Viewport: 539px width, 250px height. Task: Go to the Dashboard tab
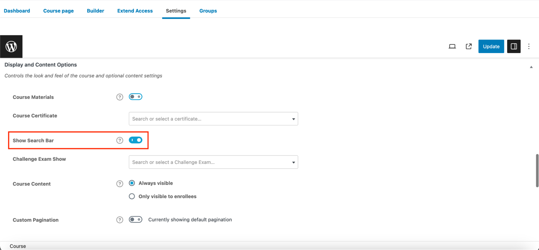(x=17, y=11)
